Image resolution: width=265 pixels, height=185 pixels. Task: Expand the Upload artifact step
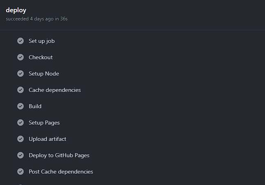tap(47, 139)
